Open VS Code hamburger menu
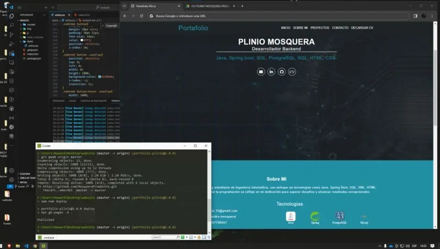The image size is (440, 249). click(x=19, y=7)
